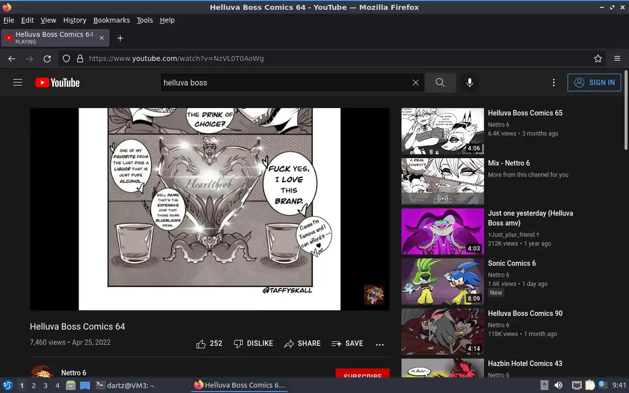The height and width of the screenshot is (393, 629).
Task: Open the file manager in the taskbar
Action: tap(71, 385)
